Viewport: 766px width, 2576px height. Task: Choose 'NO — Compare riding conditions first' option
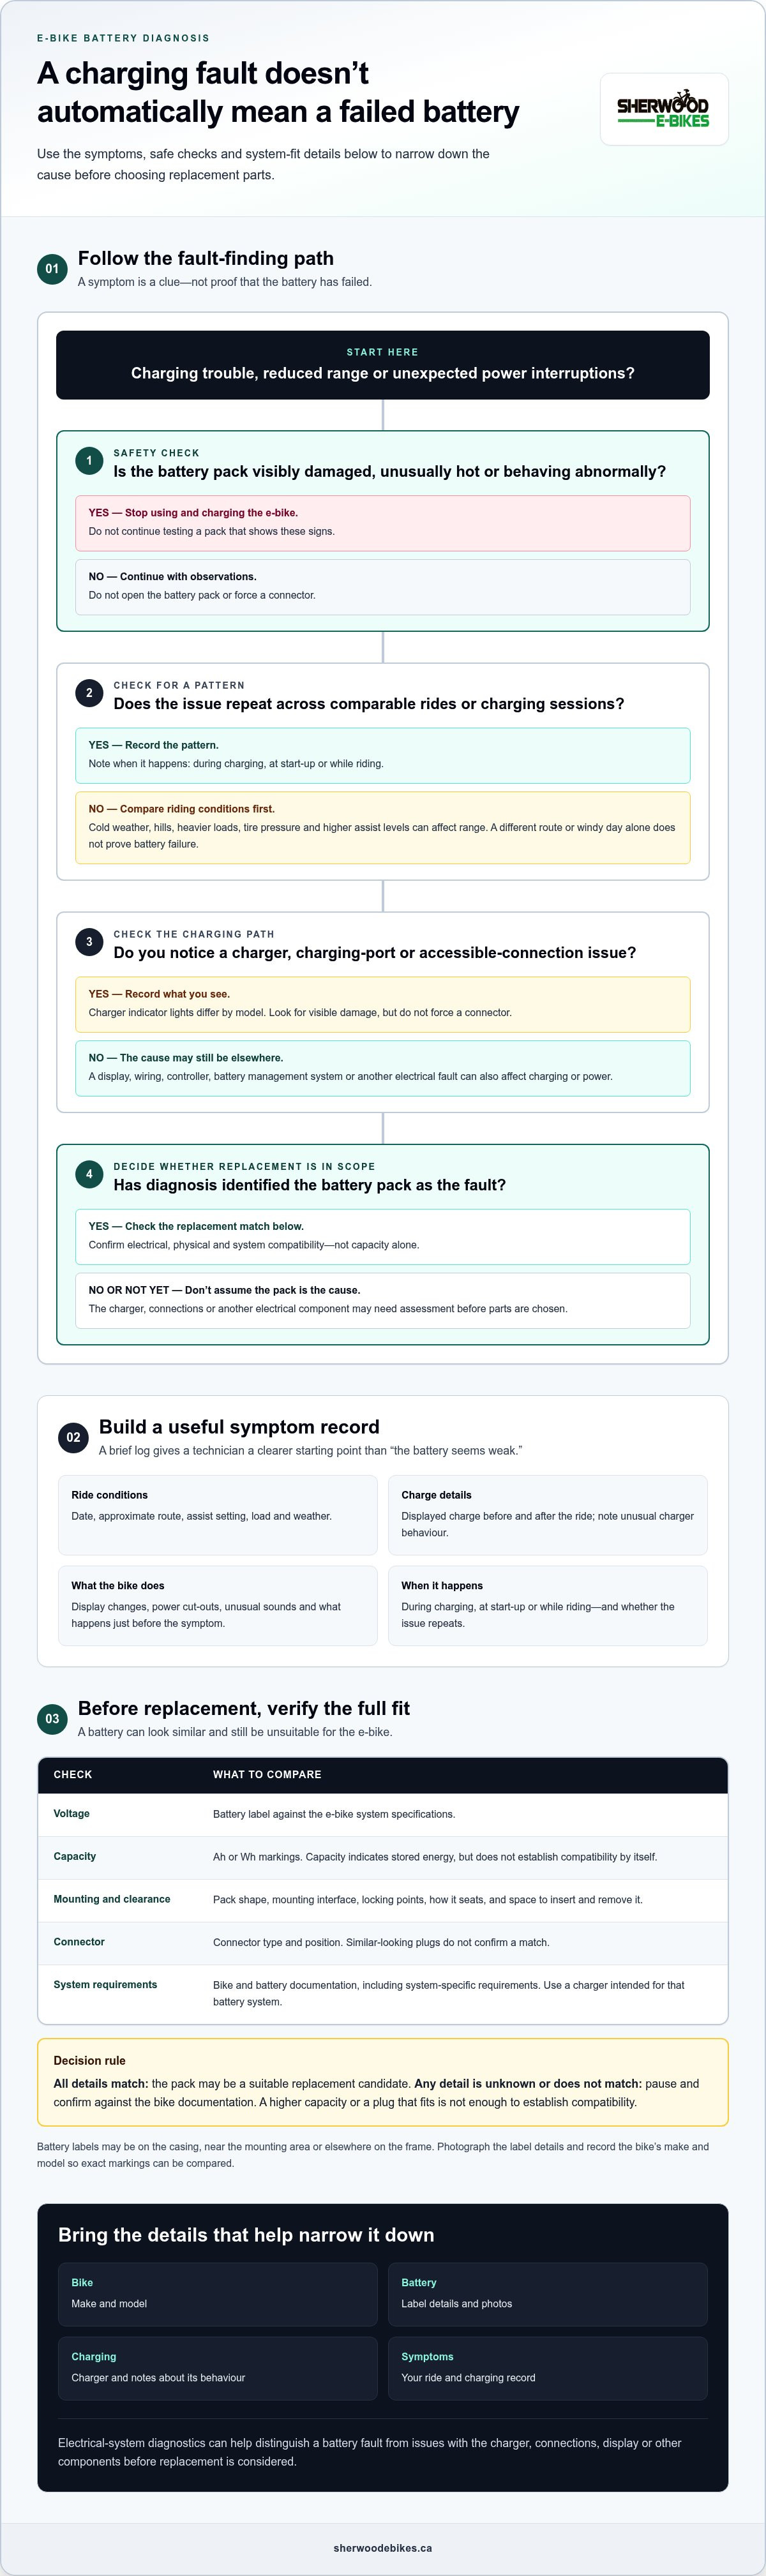382,827
